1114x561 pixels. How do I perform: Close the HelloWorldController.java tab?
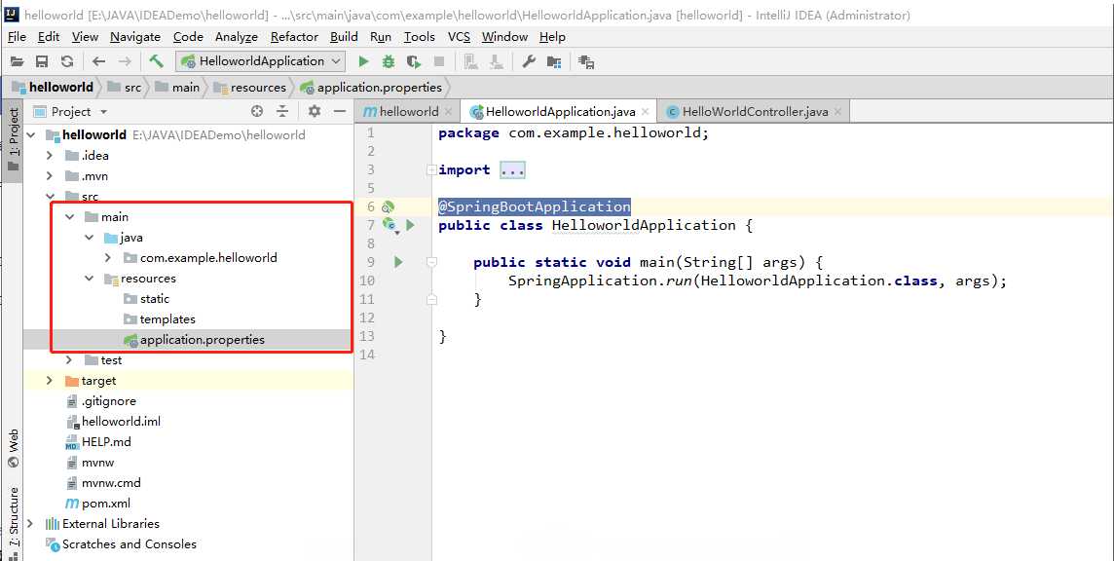click(x=837, y=112)
